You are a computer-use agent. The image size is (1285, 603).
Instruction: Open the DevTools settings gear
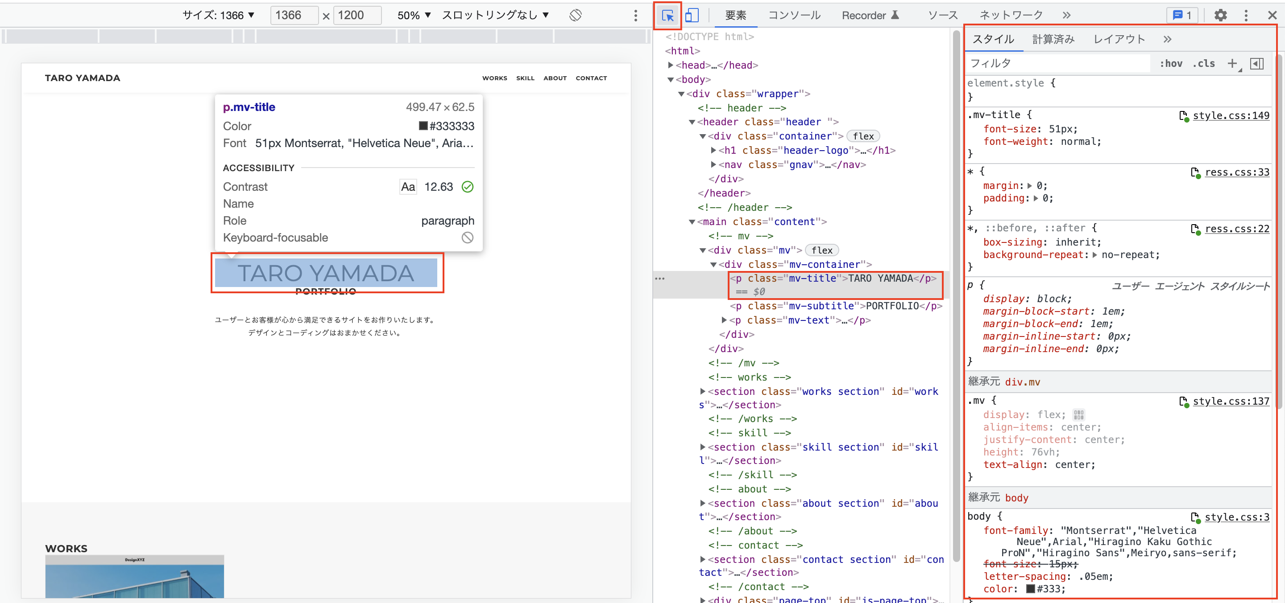pos(1220,16)
